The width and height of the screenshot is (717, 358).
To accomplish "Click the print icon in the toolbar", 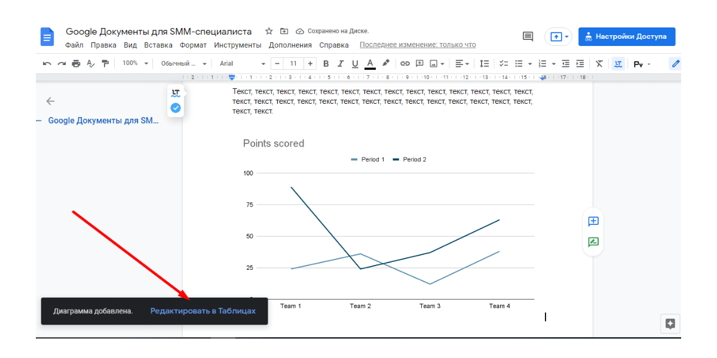I will [76, 63].
